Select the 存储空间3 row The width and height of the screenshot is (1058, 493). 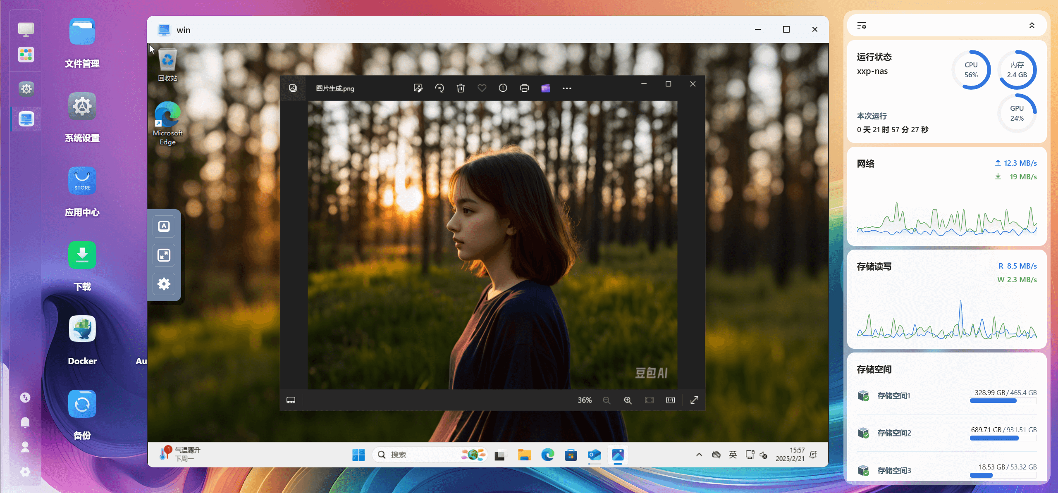point(947,470)
